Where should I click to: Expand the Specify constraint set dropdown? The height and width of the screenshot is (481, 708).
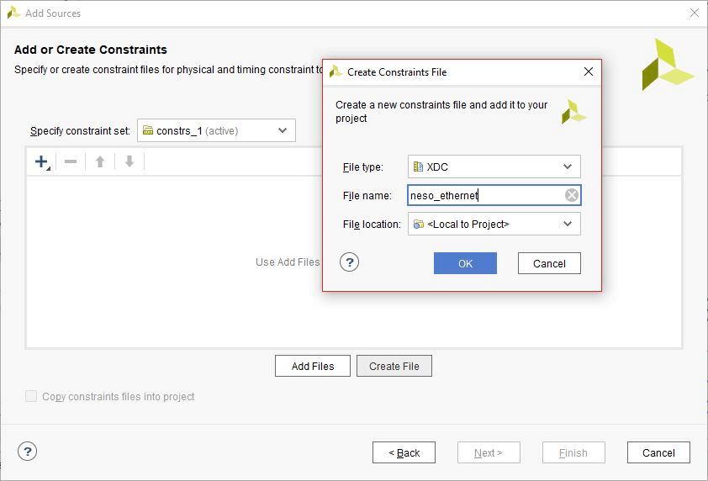tap(283, 130)
